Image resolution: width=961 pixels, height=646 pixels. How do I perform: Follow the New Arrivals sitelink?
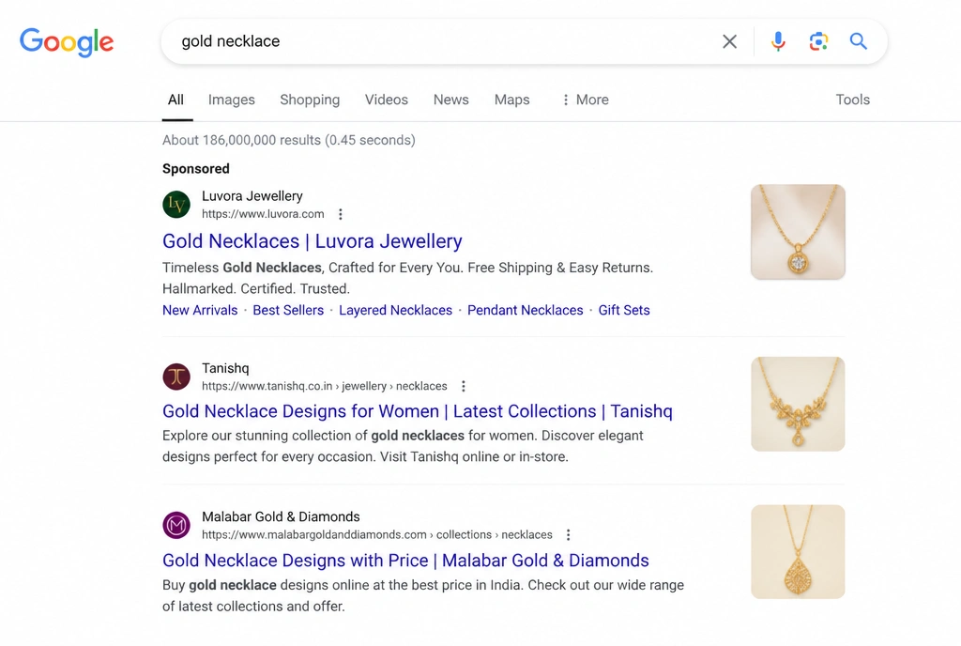point(200,310)
